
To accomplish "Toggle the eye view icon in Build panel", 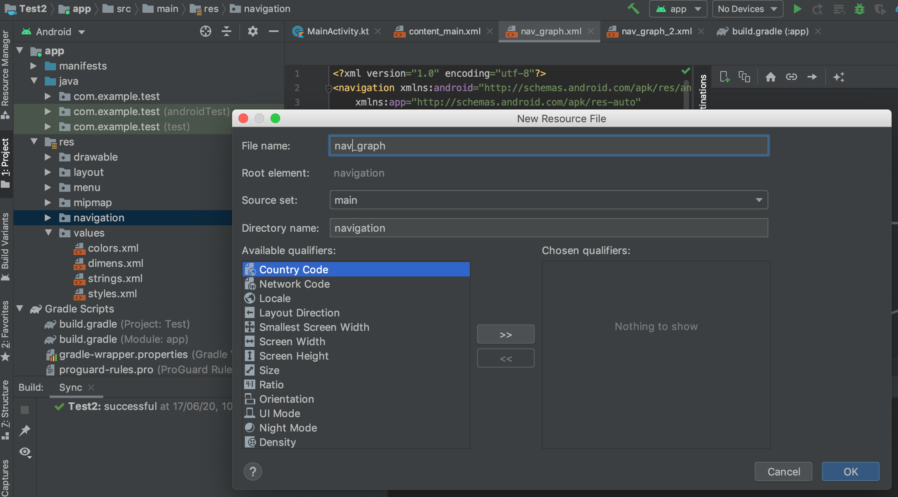I will [25, 452].
